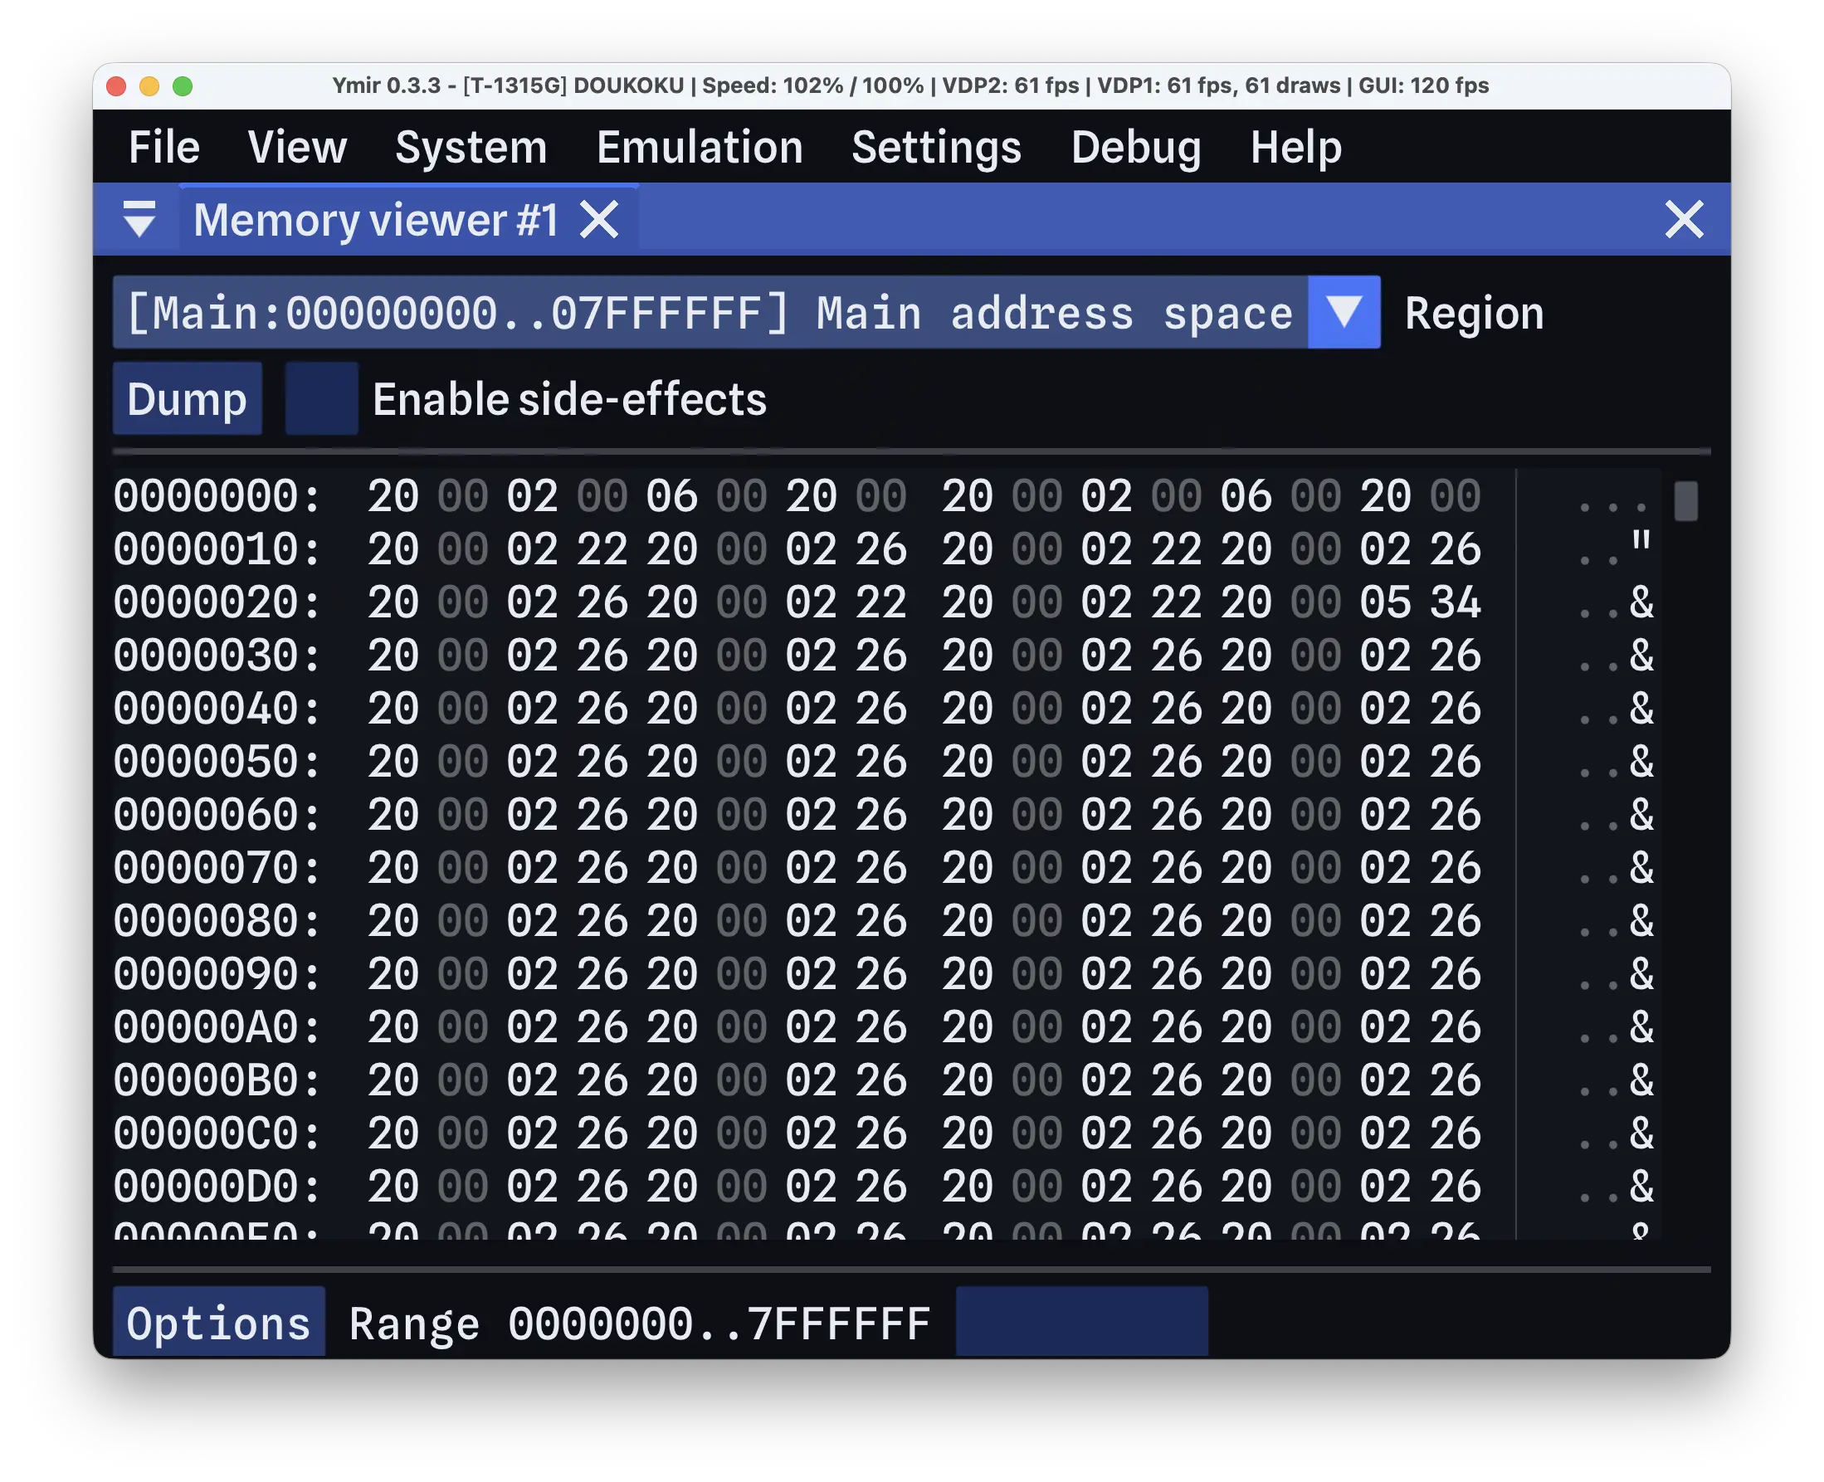Image resolution: width=1824 pixels, height=1482 pixels.
Task: Open the System menu
Action: pos(471,147)
